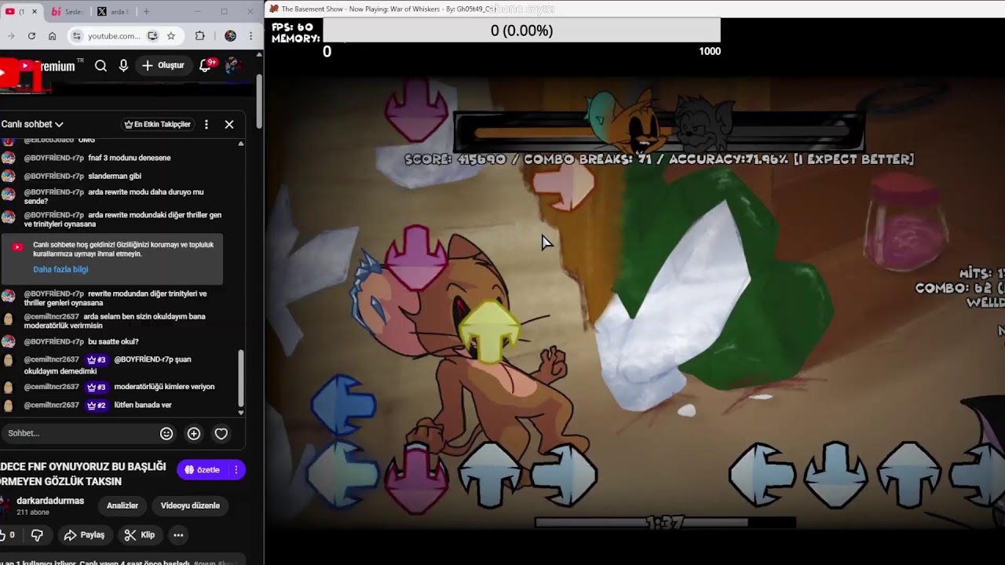This screenshot has width=1005, height=565.
Task: Click the youtube.com address bar URL
Action: [x=114, y=36]
